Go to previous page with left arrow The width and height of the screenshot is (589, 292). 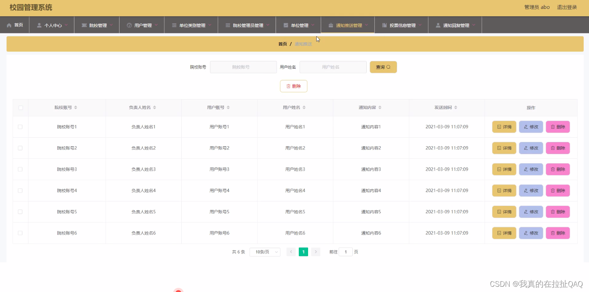click(291, 252)
